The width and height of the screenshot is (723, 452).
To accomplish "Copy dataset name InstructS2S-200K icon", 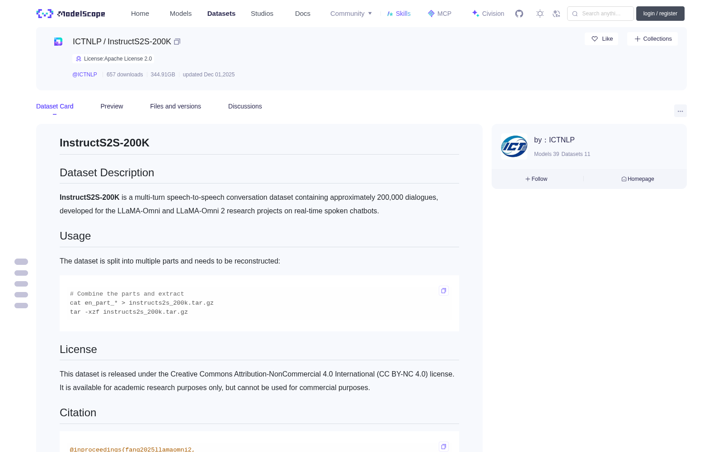I will (177, 42).
